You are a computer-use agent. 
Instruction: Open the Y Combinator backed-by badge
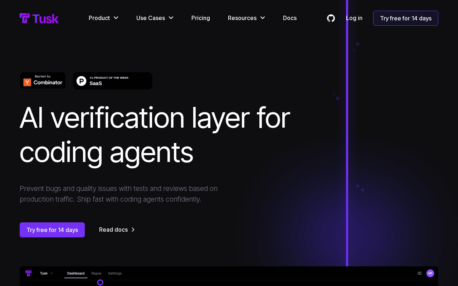(43, 80)
